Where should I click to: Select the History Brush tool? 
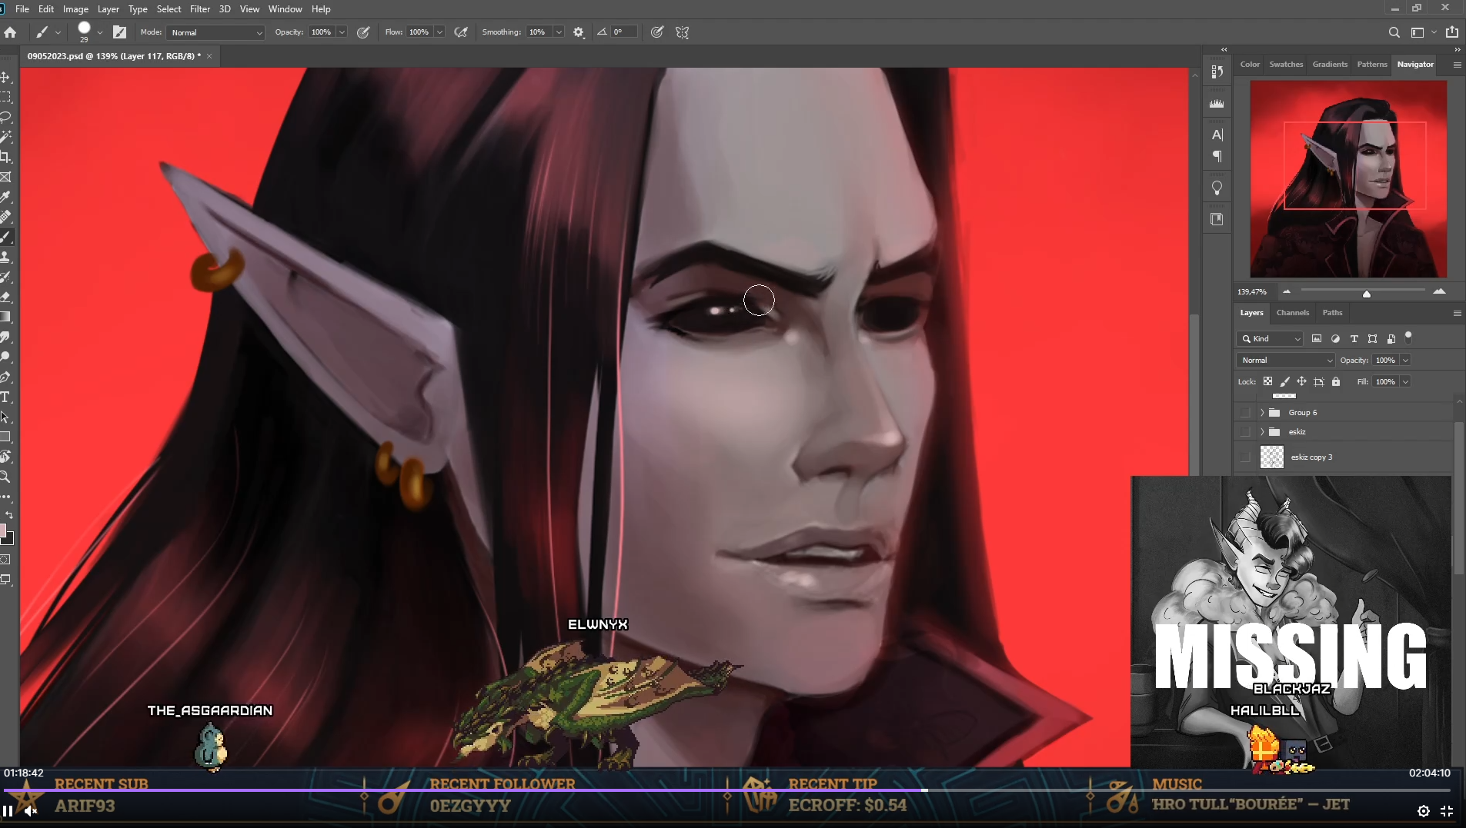[5, 277]
